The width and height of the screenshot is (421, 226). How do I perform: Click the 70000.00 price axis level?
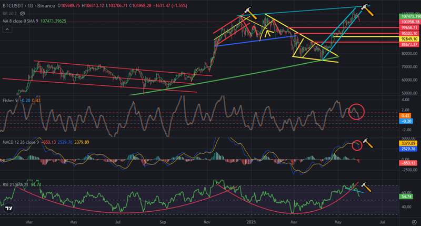coord(409,67)
